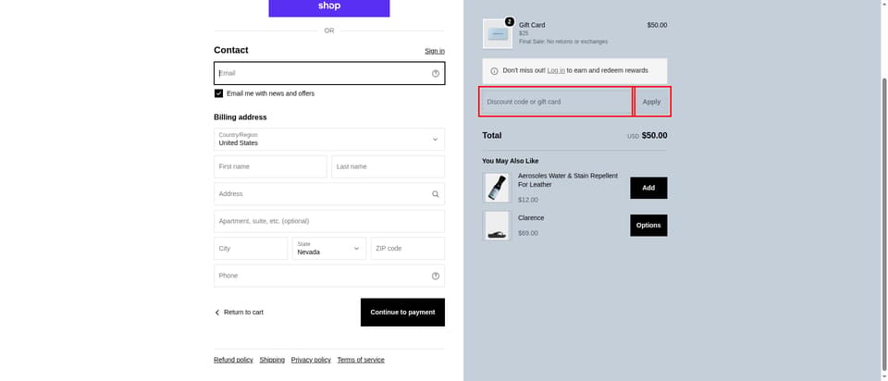The width and height of the screenshot is (888, 381).
Task: Click the Address search magnifier icon
Action: (436, 194)
